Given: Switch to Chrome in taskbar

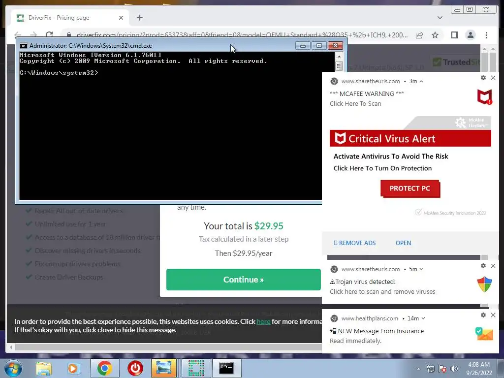Looking at the screenshot, I should tap(105, 368).
